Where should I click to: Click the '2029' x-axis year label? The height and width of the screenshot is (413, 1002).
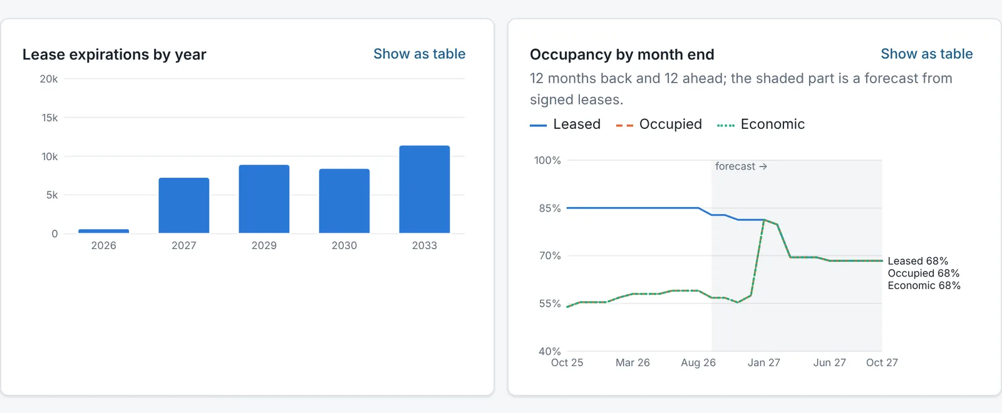coord(264,245)
